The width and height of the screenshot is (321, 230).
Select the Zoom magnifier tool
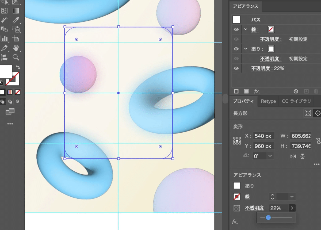point(16,57)
